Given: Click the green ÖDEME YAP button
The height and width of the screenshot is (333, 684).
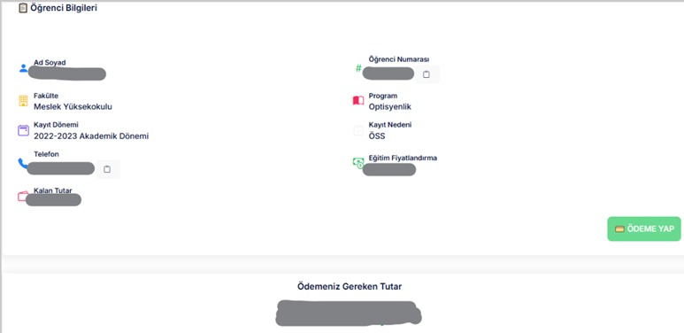Looking at the screenshot, I should pos(644,228).
